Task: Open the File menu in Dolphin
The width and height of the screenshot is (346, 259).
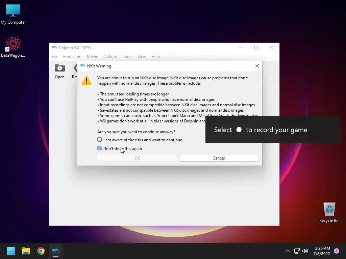Action: coord(55,57)
